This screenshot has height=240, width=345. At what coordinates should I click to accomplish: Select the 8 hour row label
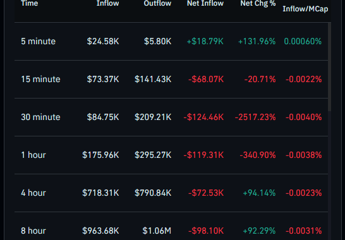coord(33,231)
